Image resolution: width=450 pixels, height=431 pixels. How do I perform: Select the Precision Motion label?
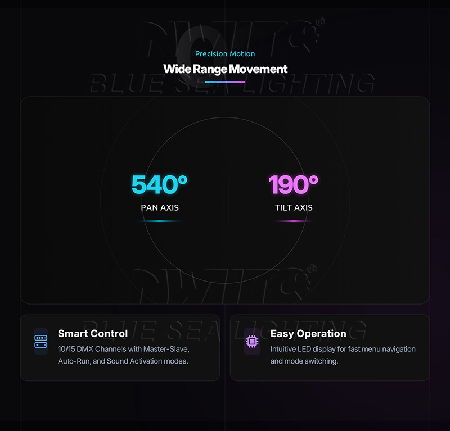pos(225,54)
